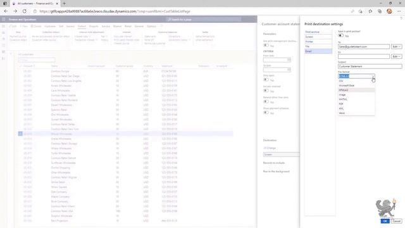
Task: Open the Modules icon in left sidebar
Action: 3,58
